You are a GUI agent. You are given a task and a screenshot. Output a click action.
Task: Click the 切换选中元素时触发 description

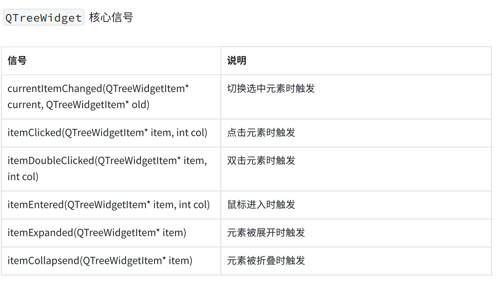tap(271, 89)
